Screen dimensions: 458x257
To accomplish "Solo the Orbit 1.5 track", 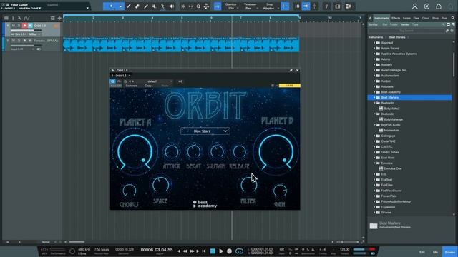I will [19, 26].
